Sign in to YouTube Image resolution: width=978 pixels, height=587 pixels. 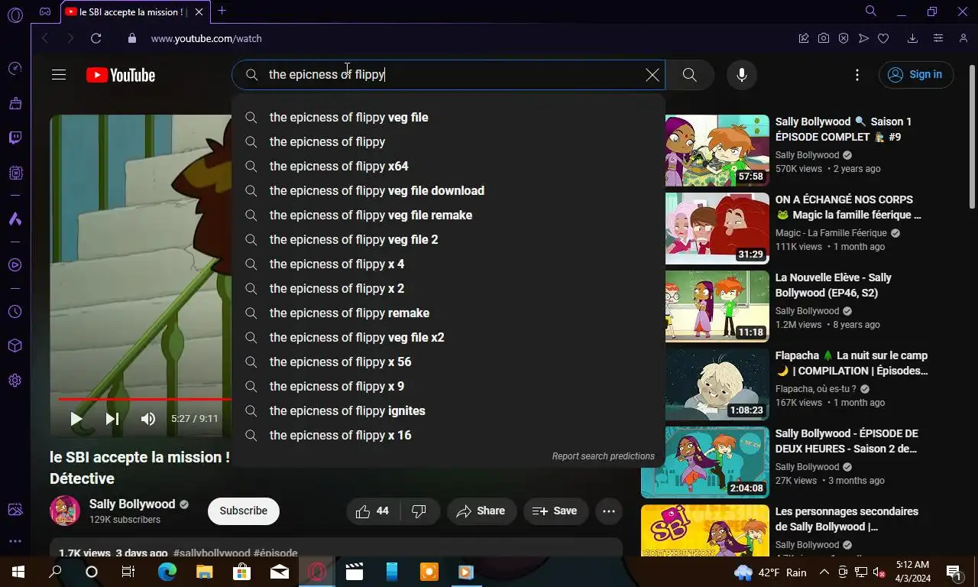tap(916, 75)
